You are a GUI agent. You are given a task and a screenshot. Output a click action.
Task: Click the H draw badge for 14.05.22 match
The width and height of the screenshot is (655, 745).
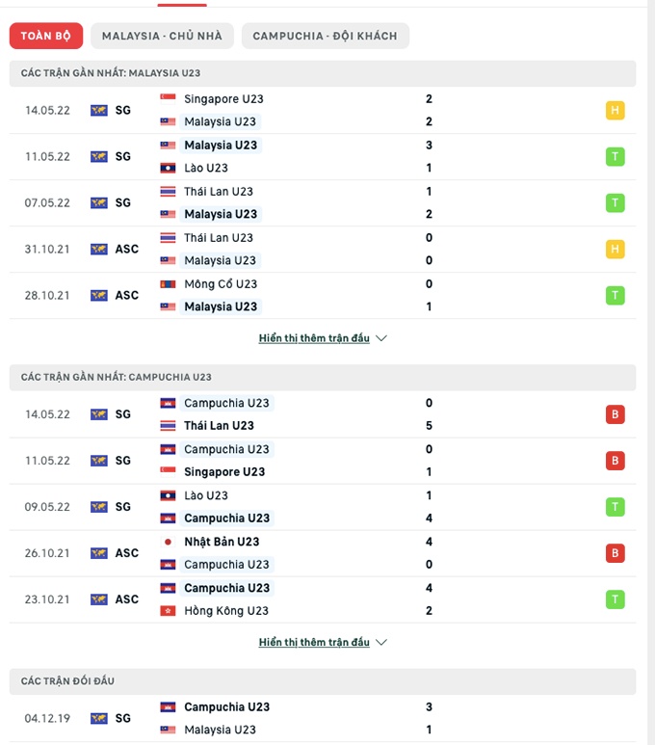(615, 111)
